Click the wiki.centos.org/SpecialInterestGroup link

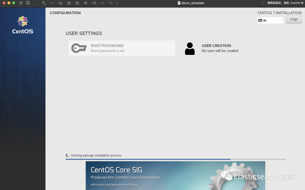pyautogui.click(x=114, y=184)
